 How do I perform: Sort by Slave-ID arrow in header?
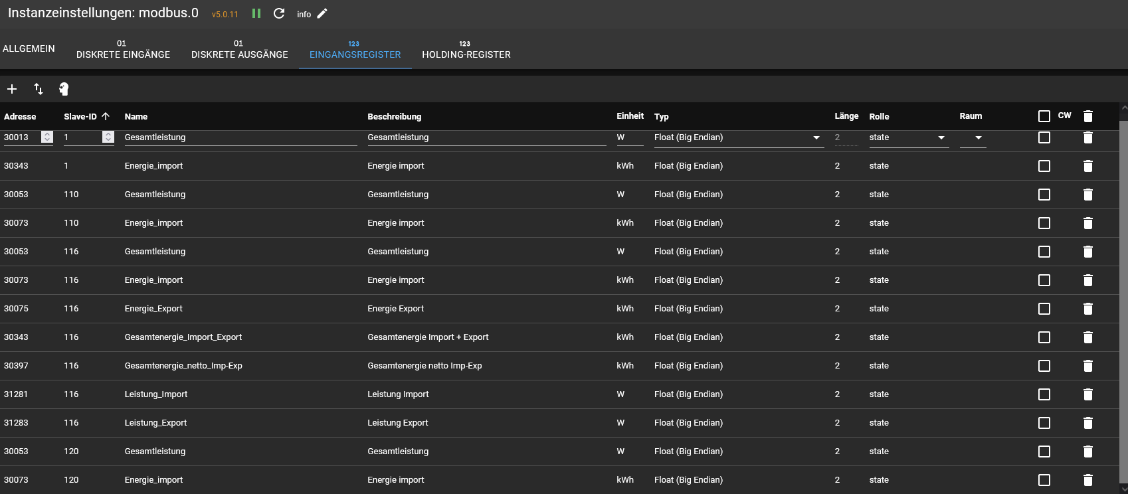(x=106, y=116)
